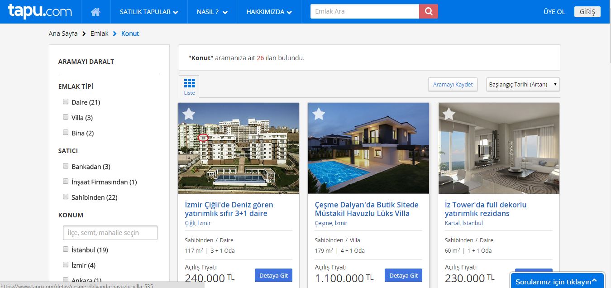Open the Başlangıç Tarihi (Artan) sort dropdown
611x288 pixels.
[523, 84]
